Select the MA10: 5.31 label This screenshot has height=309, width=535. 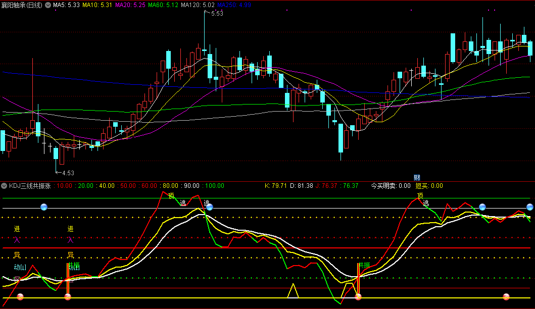(97, 5)
